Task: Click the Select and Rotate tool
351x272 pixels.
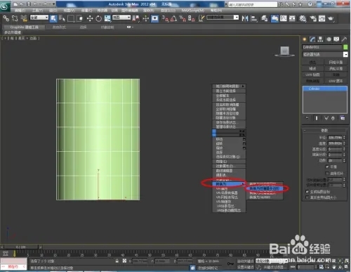Action: 98,18
